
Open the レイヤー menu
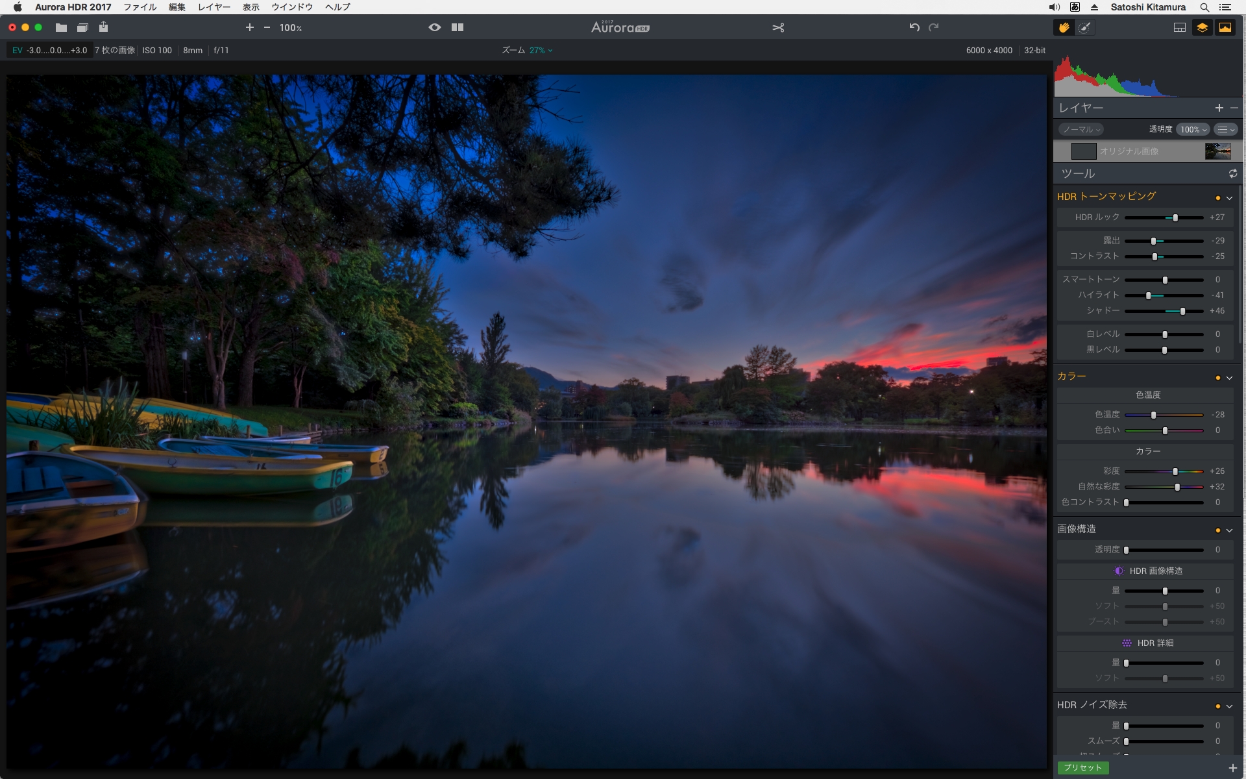click(x=214, y=7)
